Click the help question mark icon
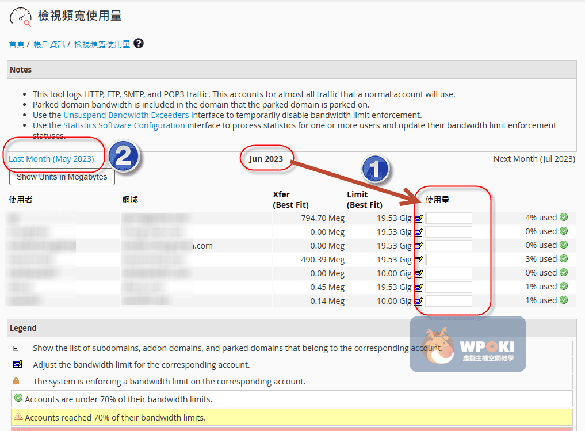The height and width of the screenshot is (431, 585). [x=139, y=44]
